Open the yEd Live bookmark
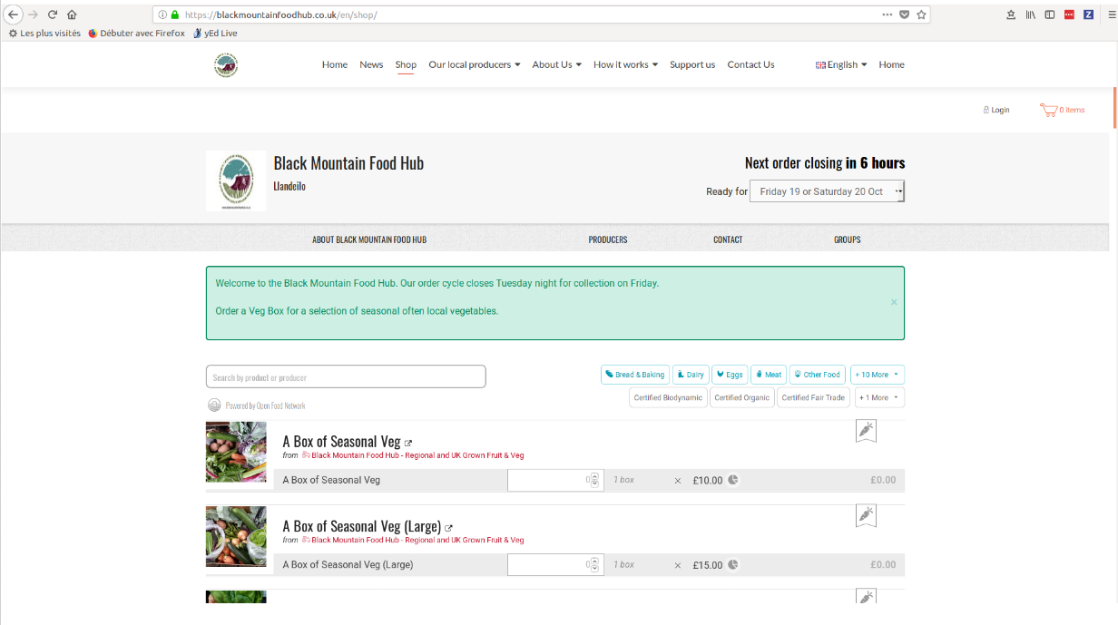The height and width of the screenshot is (625, 1118). [x=215, y=34]
